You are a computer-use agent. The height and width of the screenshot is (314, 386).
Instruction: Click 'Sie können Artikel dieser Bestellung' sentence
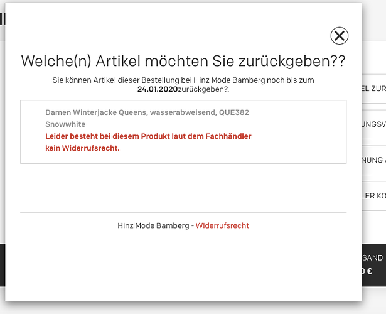[x=183, y=85]
